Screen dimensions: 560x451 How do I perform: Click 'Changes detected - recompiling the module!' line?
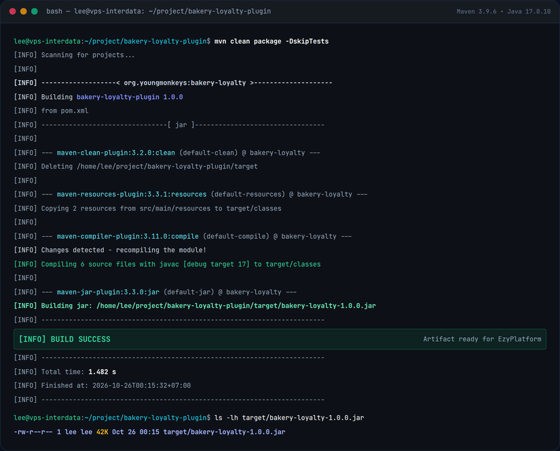tap(110, 250)
